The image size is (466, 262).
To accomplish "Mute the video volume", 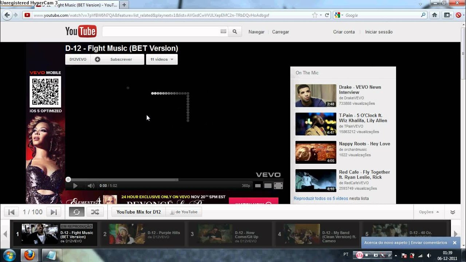I will pos(91,186).
